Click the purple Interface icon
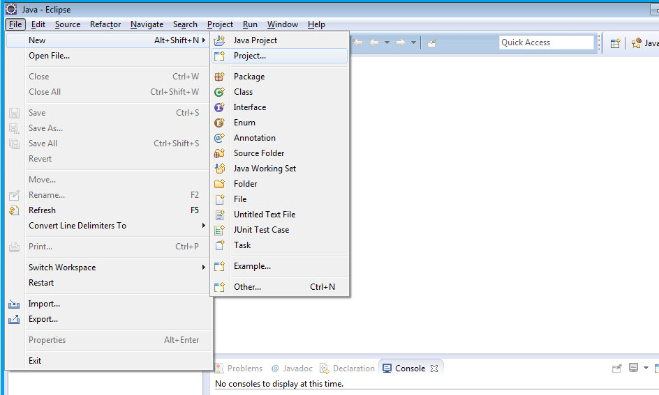Viewport: 659px width, 395px height. pyautogui.click(x=219, y=107)
